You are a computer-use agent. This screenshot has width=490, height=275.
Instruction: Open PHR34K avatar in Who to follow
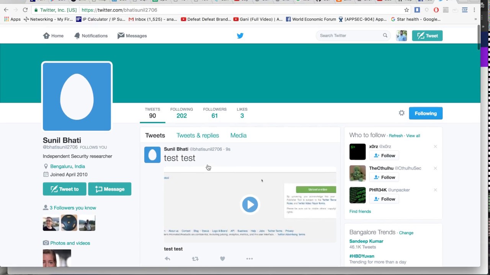358,195
